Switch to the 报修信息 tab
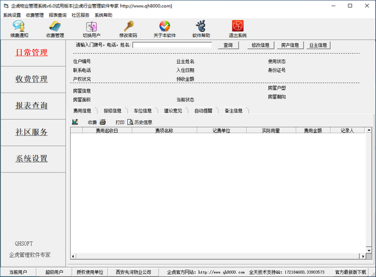This screenshot has width=376, height=277. click(113, 111)
